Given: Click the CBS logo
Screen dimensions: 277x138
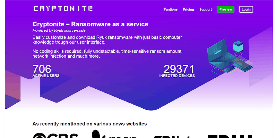Looking at the screenshot, I should click(55, 135).
